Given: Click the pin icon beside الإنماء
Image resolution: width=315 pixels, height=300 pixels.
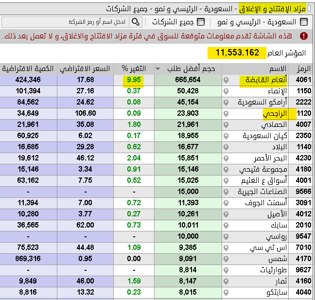Looking at the screenshot, I should [x=226, y=91].
